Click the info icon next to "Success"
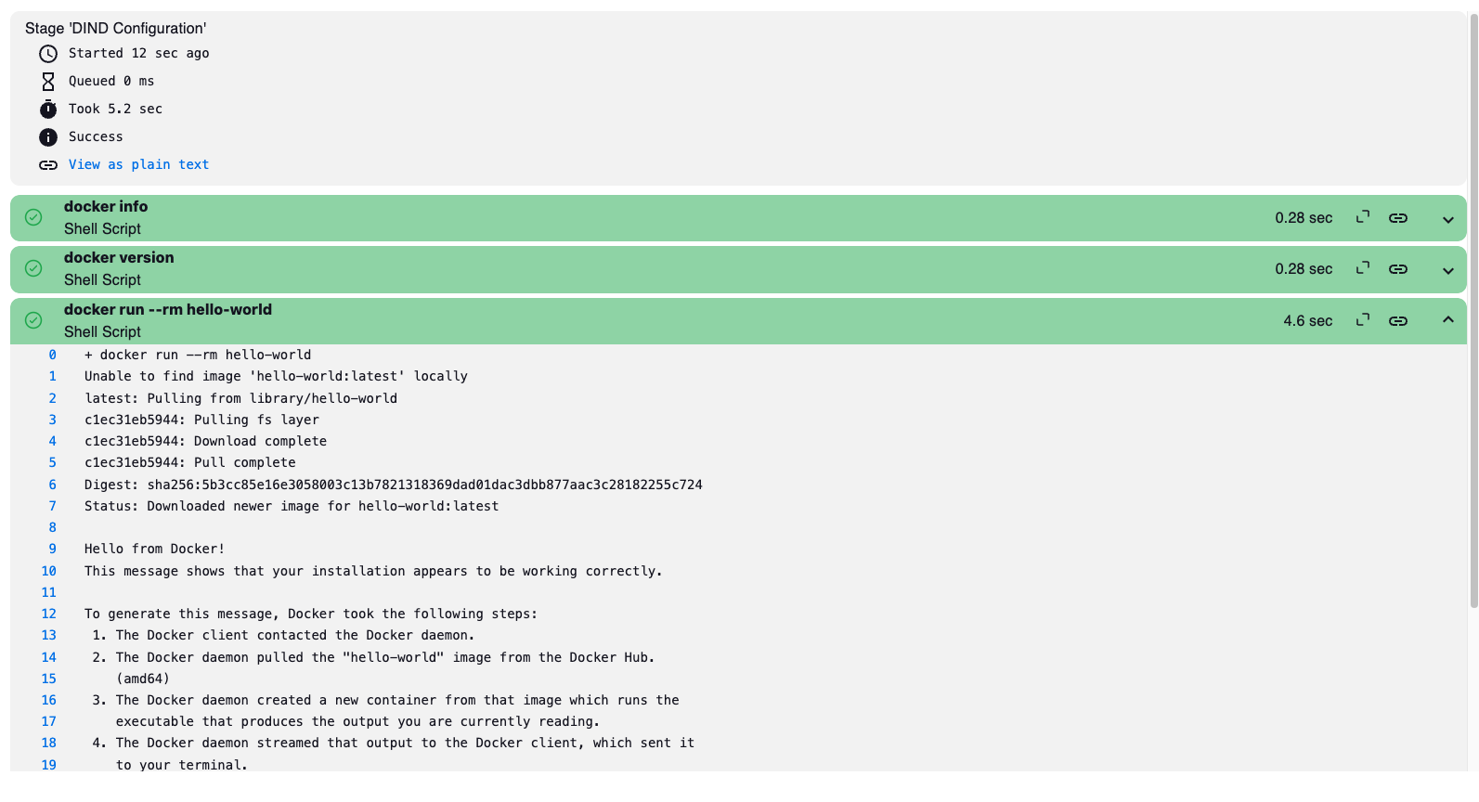The height and width of the screenshot is (802, 1479). pyautogui.click(x=47, y=136)
